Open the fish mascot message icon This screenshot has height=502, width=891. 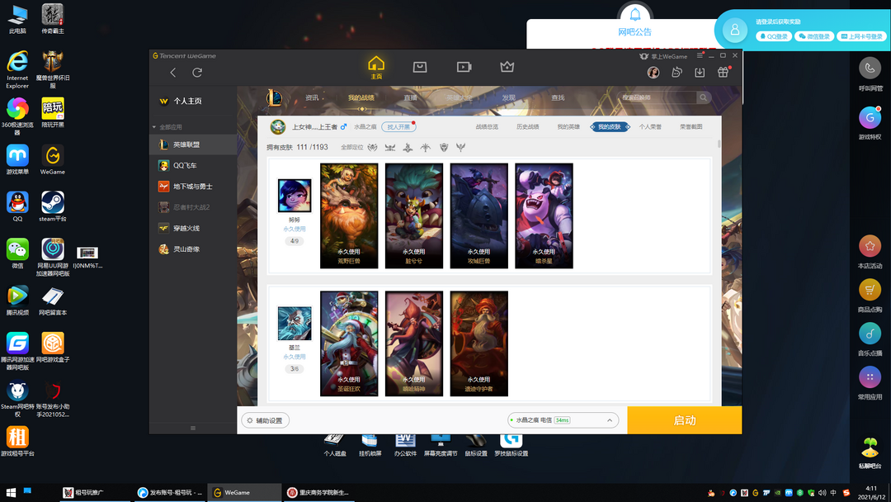(x=676, y=72)
